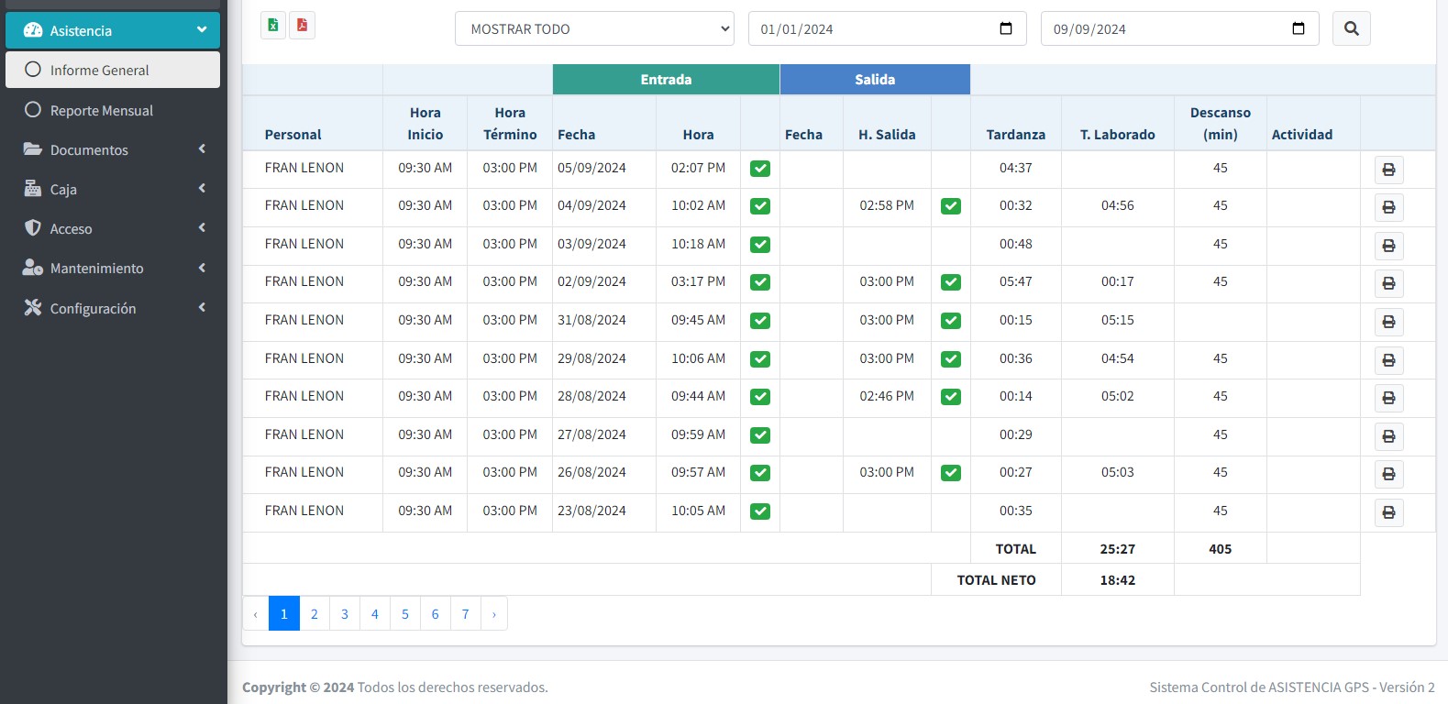The image size is (1448, 704).
Task: Go to next page using arrow
Action: point(493,614)
